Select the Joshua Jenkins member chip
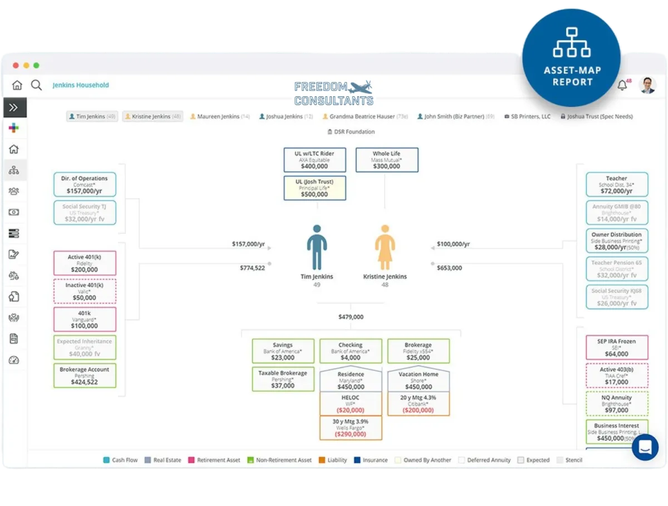668x506 pixels. click(x=286, y=117)
